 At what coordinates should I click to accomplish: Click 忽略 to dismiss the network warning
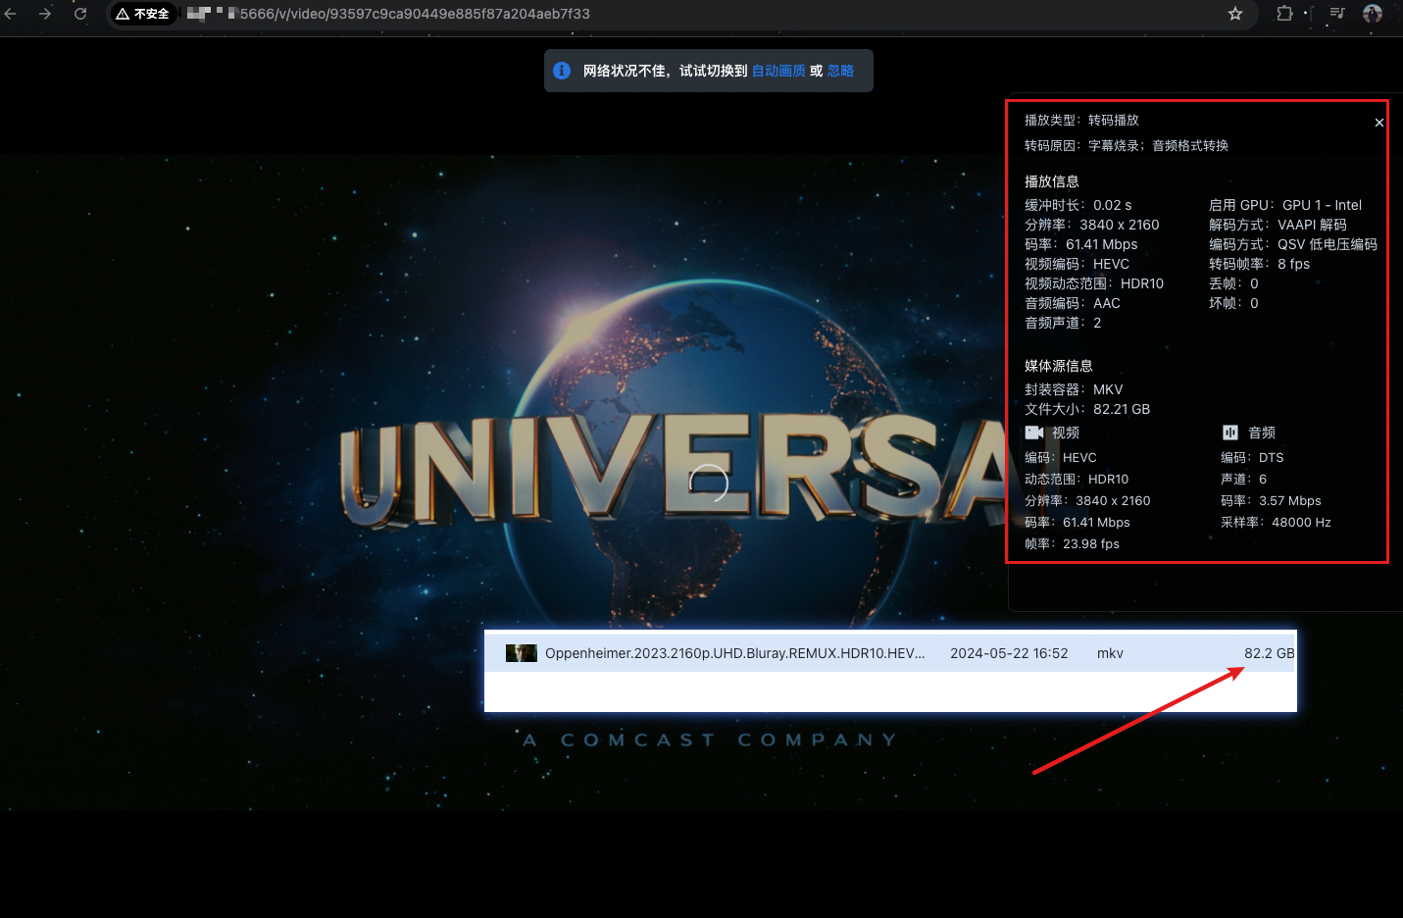(x=840, y=71)
